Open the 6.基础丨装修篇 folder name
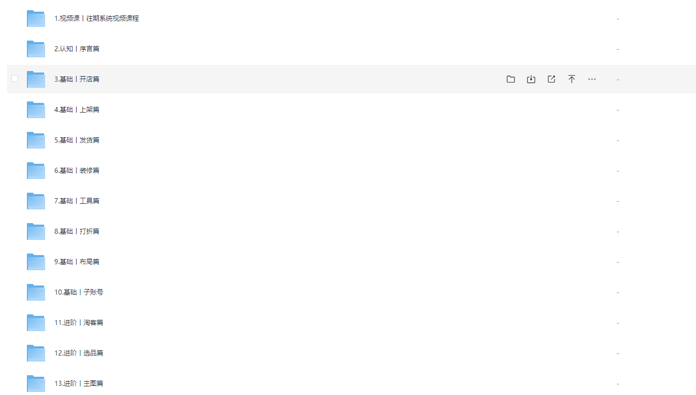 click(77, 170)
